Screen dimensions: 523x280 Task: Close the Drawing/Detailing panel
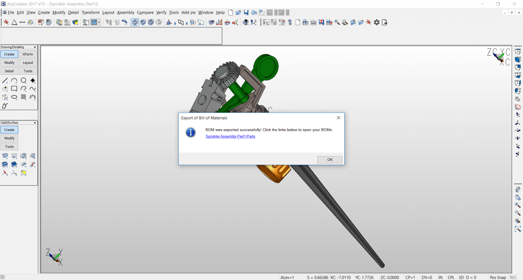35,47
